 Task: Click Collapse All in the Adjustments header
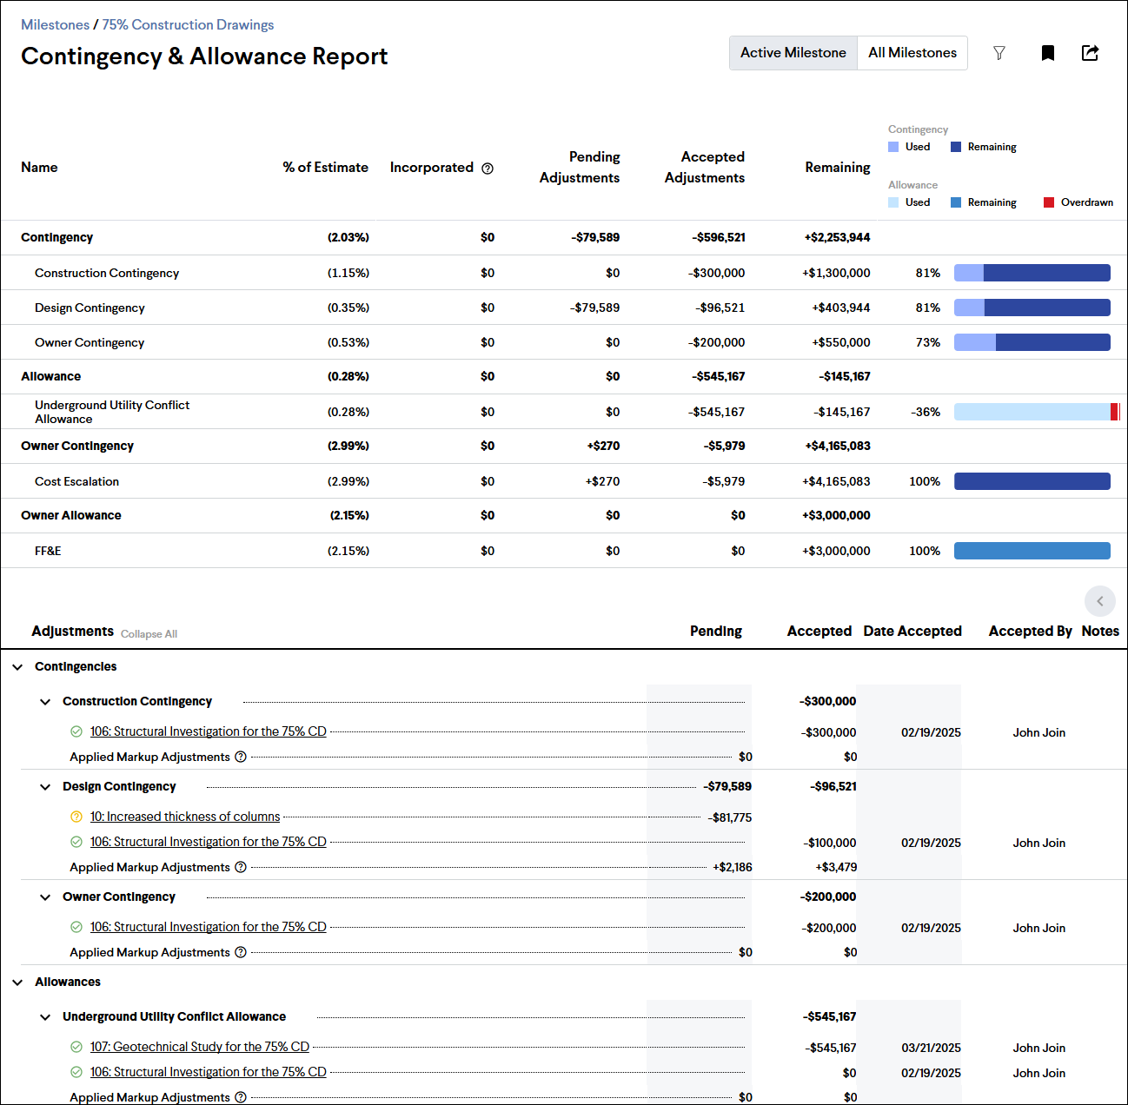click(x=149, y=633)
